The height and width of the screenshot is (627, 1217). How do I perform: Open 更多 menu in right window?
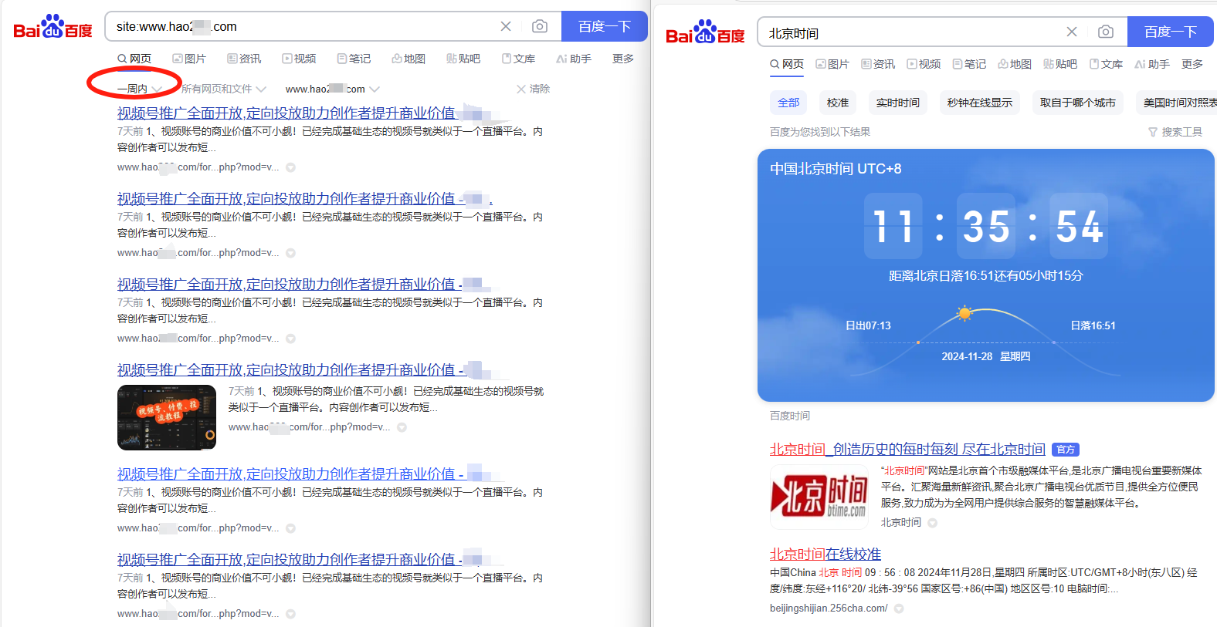1192,64
